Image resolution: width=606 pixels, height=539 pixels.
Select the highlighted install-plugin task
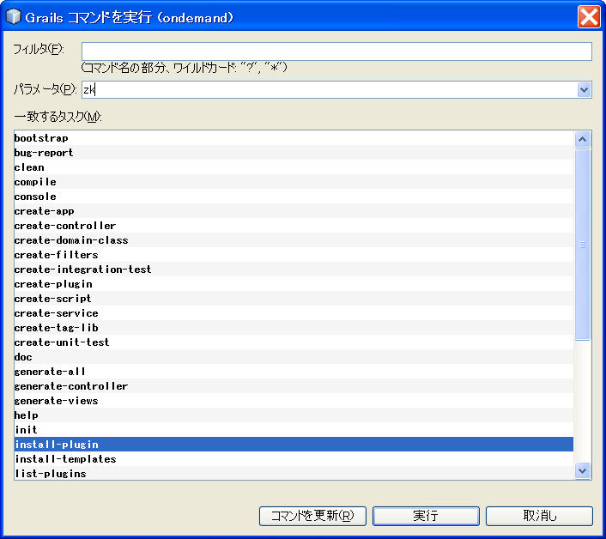(x=294, y=445)
